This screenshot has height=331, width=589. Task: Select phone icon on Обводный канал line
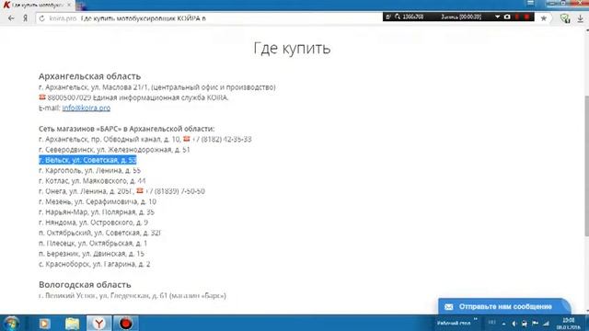(x=186, y=139)
